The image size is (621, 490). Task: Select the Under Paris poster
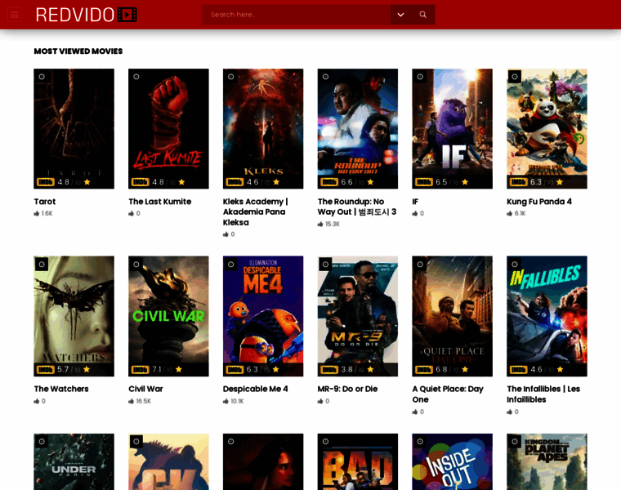pyautogui.click(x=74, y=462)
